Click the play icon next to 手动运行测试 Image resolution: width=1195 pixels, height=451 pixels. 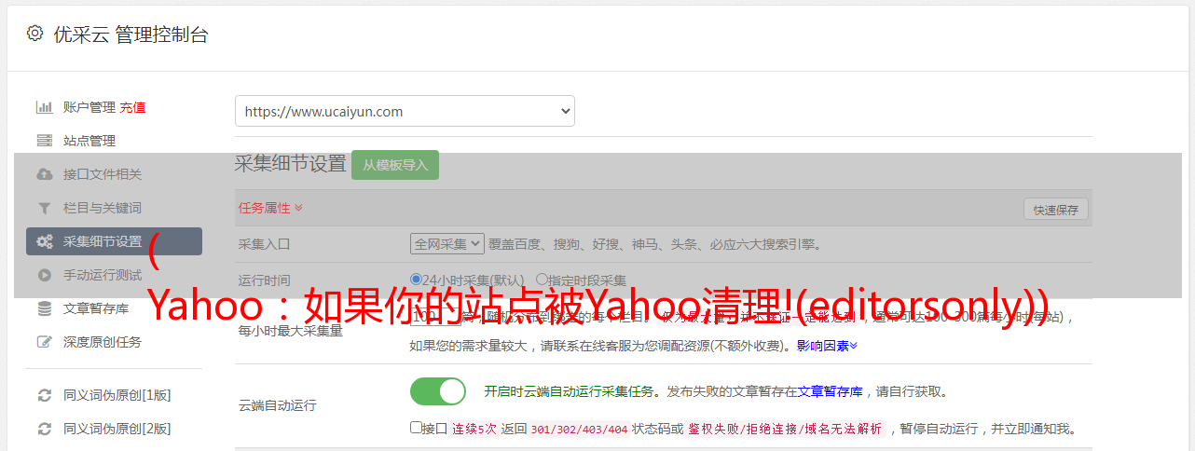pos(44,275)
